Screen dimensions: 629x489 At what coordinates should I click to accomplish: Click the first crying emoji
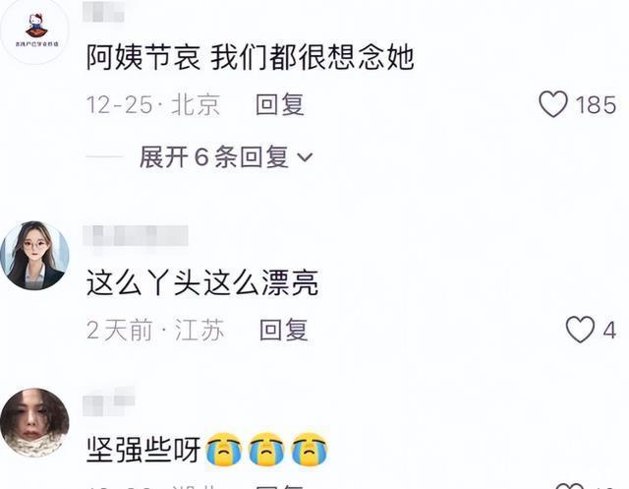[x=223, y=450]
